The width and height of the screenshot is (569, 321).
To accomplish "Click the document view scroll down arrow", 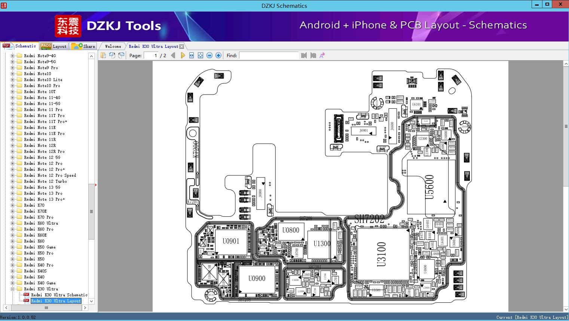I will 566,309.
